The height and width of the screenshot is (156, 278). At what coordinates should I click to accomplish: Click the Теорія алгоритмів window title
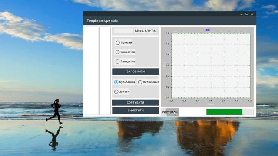click(x=102, y=21)
